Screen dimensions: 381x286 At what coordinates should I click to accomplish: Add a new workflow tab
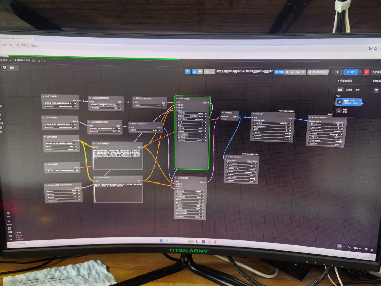[x=45, y=61]
